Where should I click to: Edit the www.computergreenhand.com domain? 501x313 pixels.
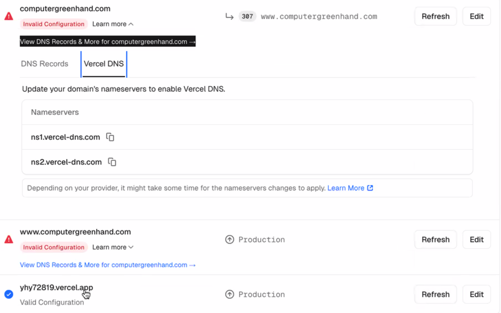click(x=476, y=240)
